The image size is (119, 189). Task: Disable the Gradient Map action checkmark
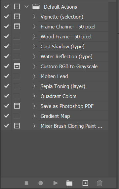click(x=7, y=116)
